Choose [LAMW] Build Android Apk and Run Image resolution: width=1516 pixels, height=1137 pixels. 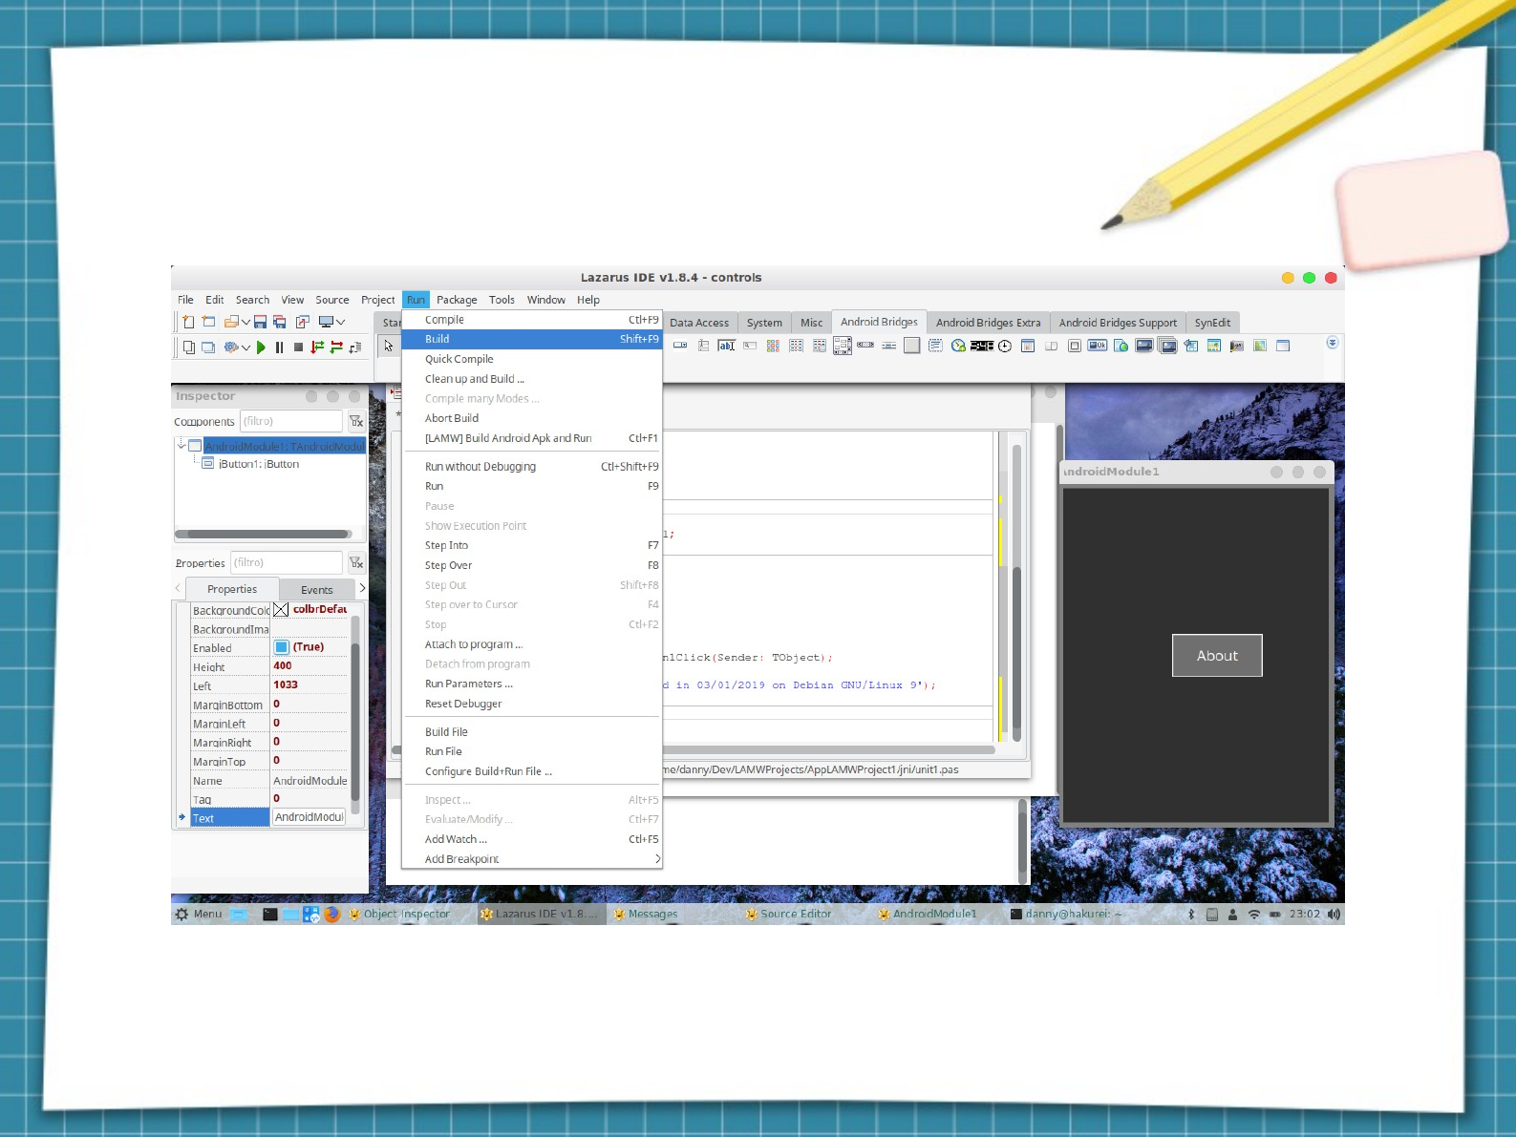(x=531, y=438)
